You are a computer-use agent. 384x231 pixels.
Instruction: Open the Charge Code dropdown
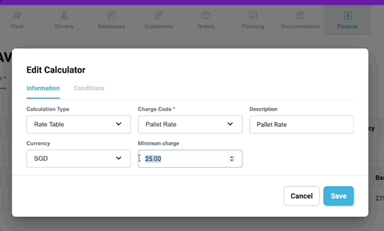(x=190, y=124)
